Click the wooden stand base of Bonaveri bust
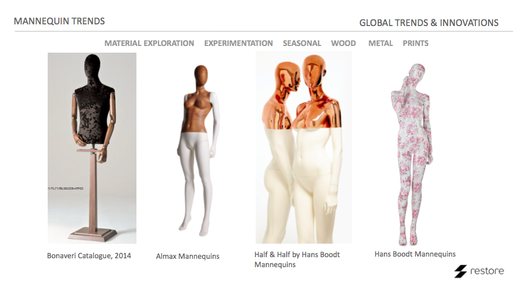The height and width of the screenshot is (286, 513). (93, 234)
